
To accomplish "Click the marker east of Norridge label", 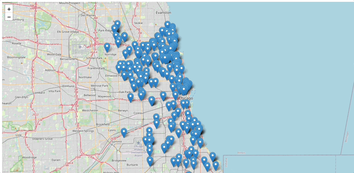I will (x=125, y=54).
